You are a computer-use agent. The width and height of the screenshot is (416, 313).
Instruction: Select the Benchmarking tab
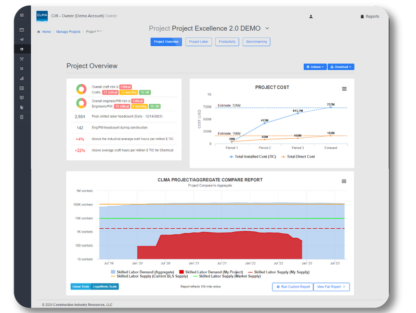[256, 42]
